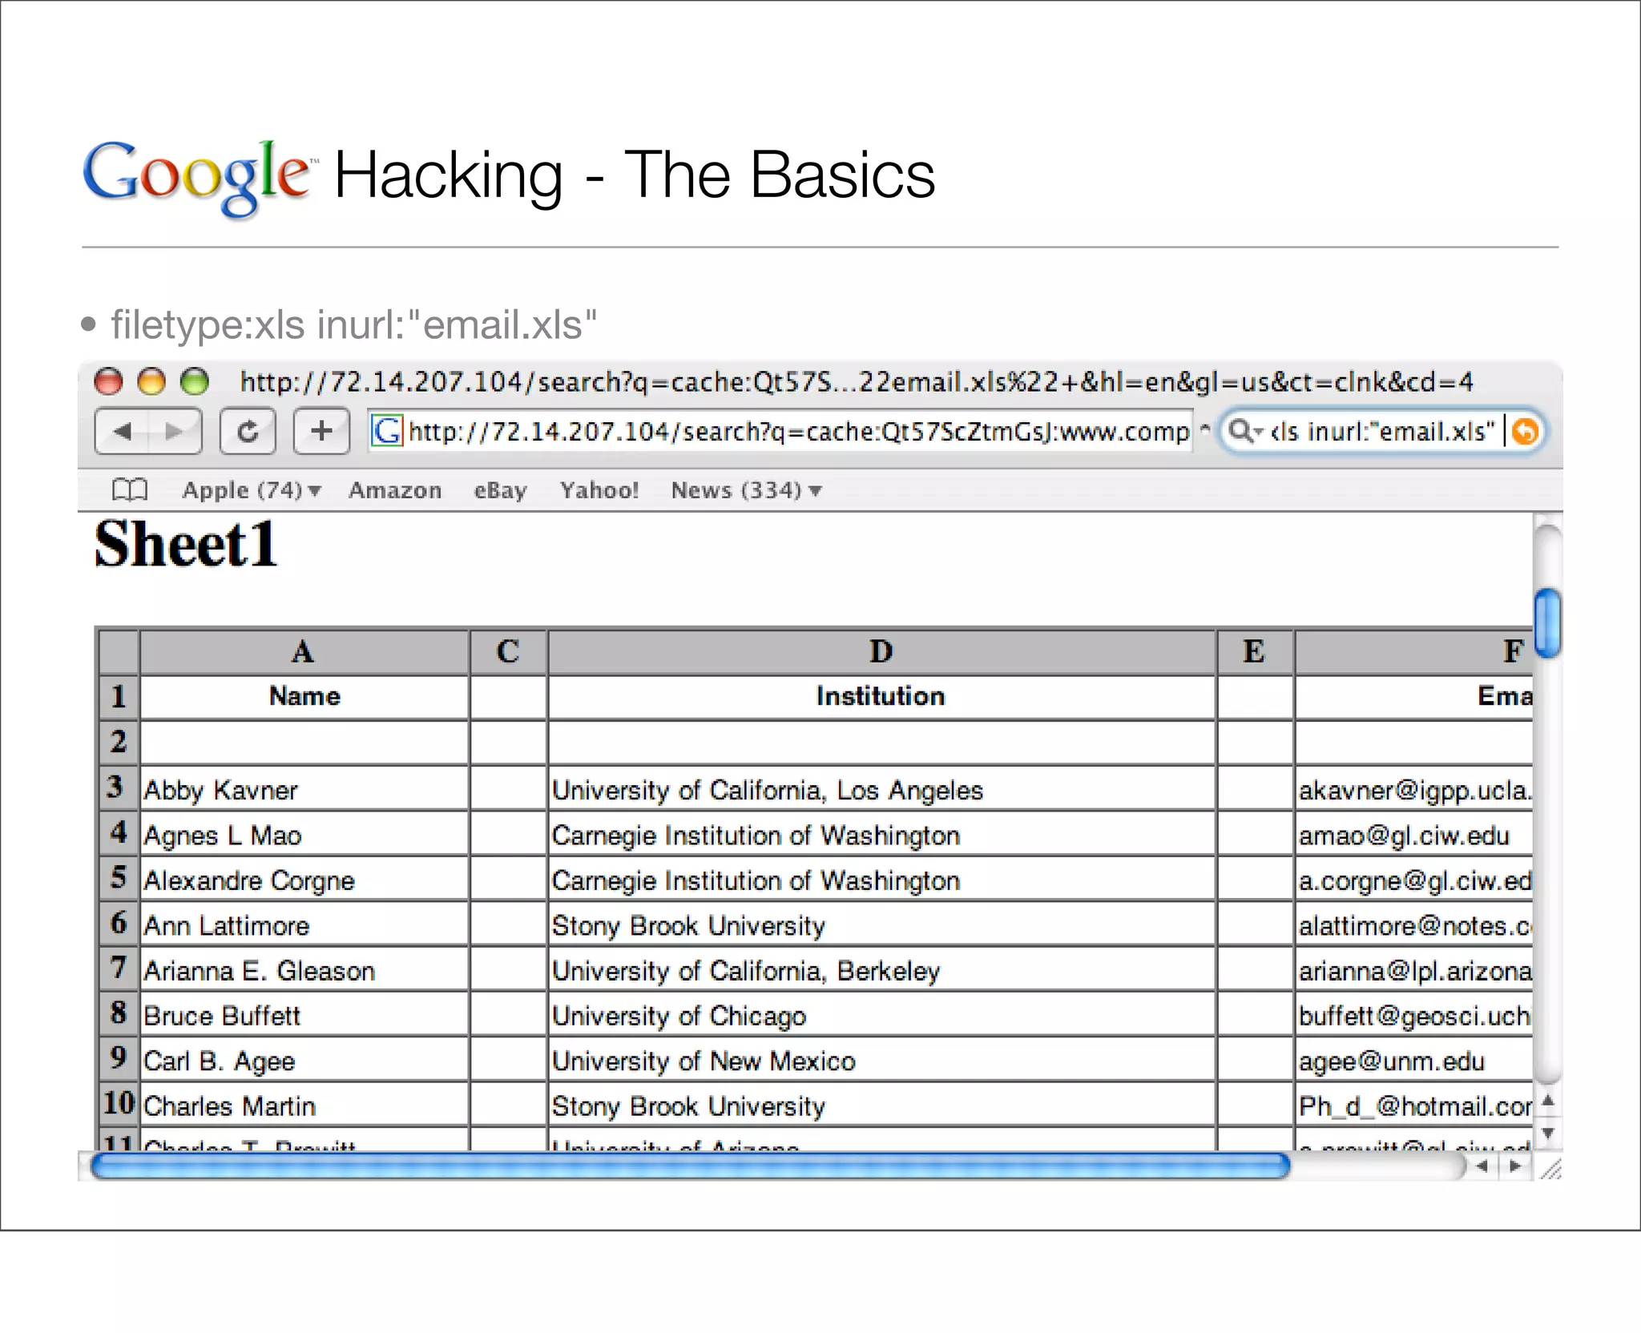Select column D header
Image resolution: width=1641 pixels, height=1333 pixels.
(x=881, y=651)
